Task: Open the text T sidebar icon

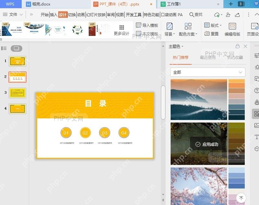Action: click(x=256, y=137)
